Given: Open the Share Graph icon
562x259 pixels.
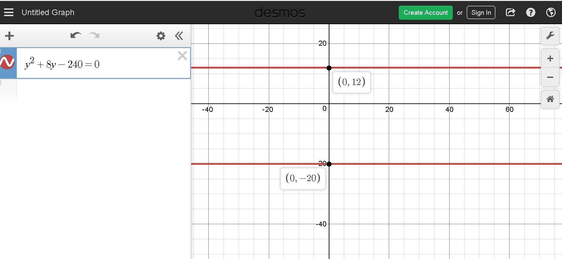Looking at the screenshot, I should pos(510,13).
